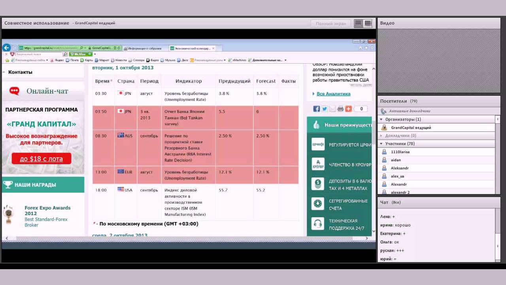Image resolution: width=506 pixels, height=285 pixels.
Task: Click the до $18 с лота red button
Action: click(41, 159)
